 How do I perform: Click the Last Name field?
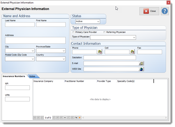pyautogui.click(x=20, y=25)
